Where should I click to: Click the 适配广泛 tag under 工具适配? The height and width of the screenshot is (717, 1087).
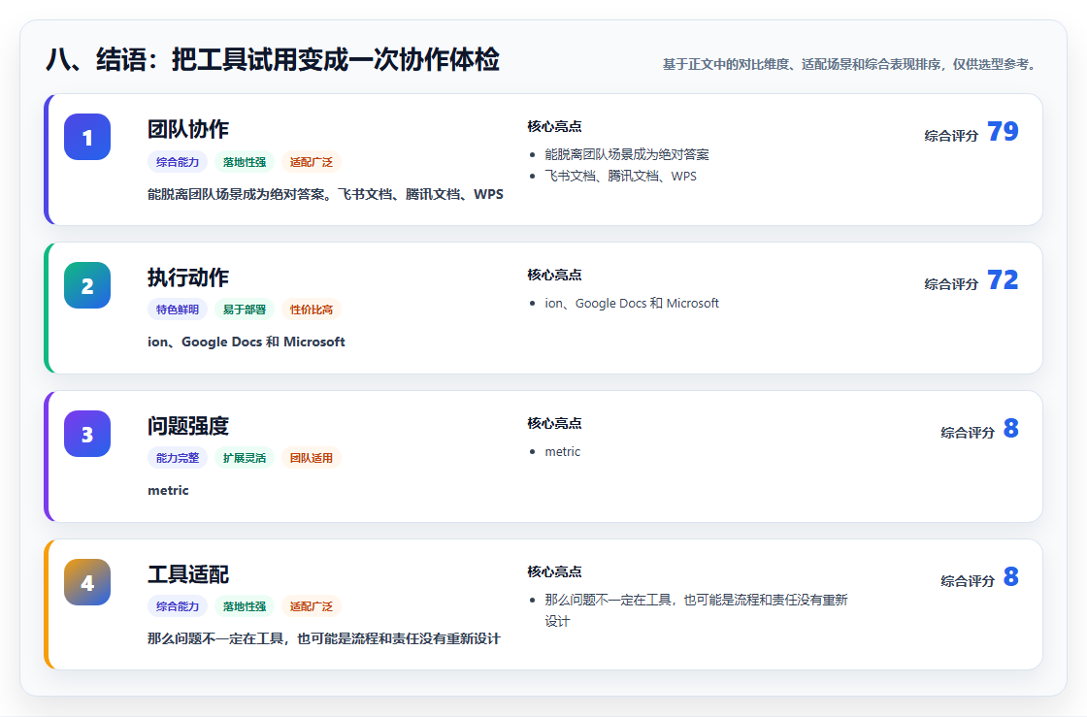(312, 605)
